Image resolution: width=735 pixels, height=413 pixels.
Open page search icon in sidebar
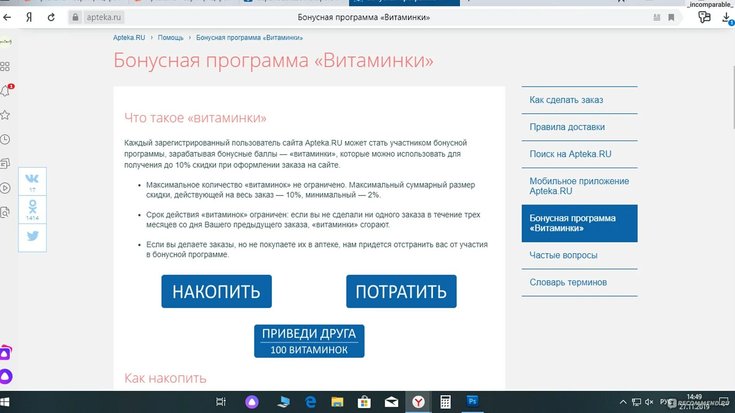click(x=5, y=212)
